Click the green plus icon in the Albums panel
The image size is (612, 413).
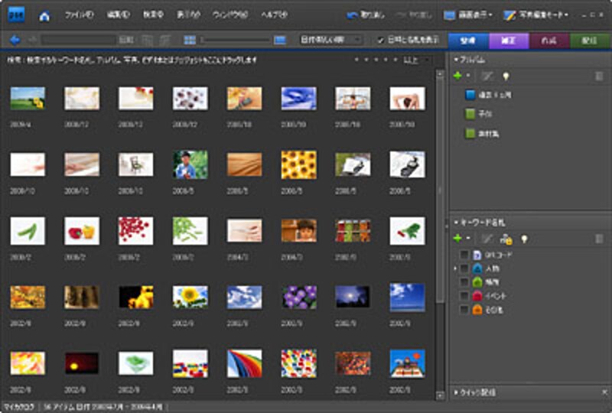click(x=458, y=76)
